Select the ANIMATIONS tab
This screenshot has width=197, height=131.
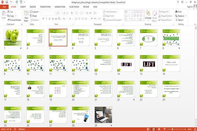[x=60, y=7]
